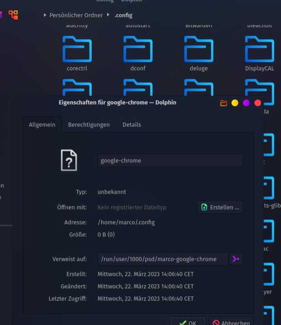Click the Geändert date value
The height and width of the screenshot is (325, 281).
[x=146, y=286]
